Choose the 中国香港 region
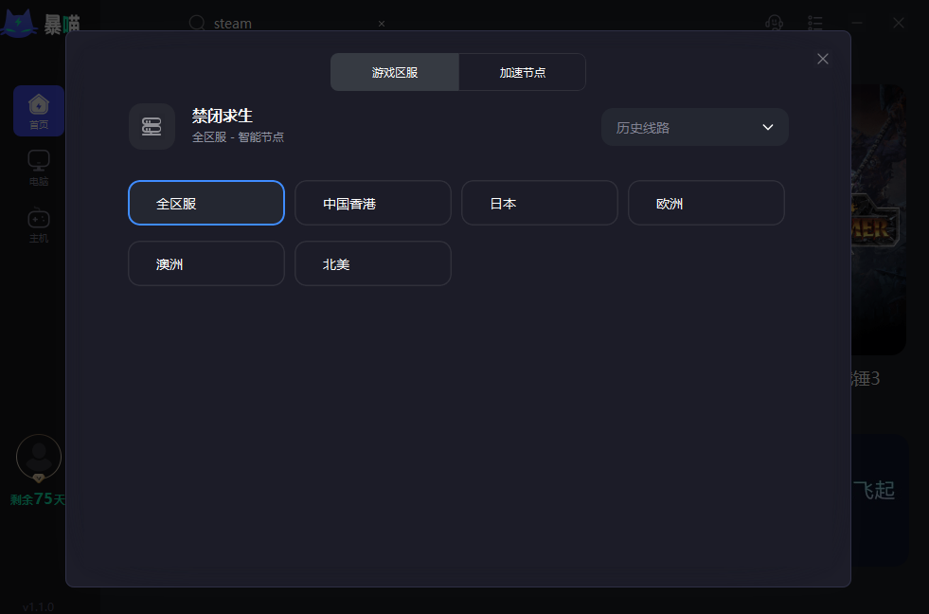Image resolution: width=929 pixels, height=614 pixels. pos(373,203)
